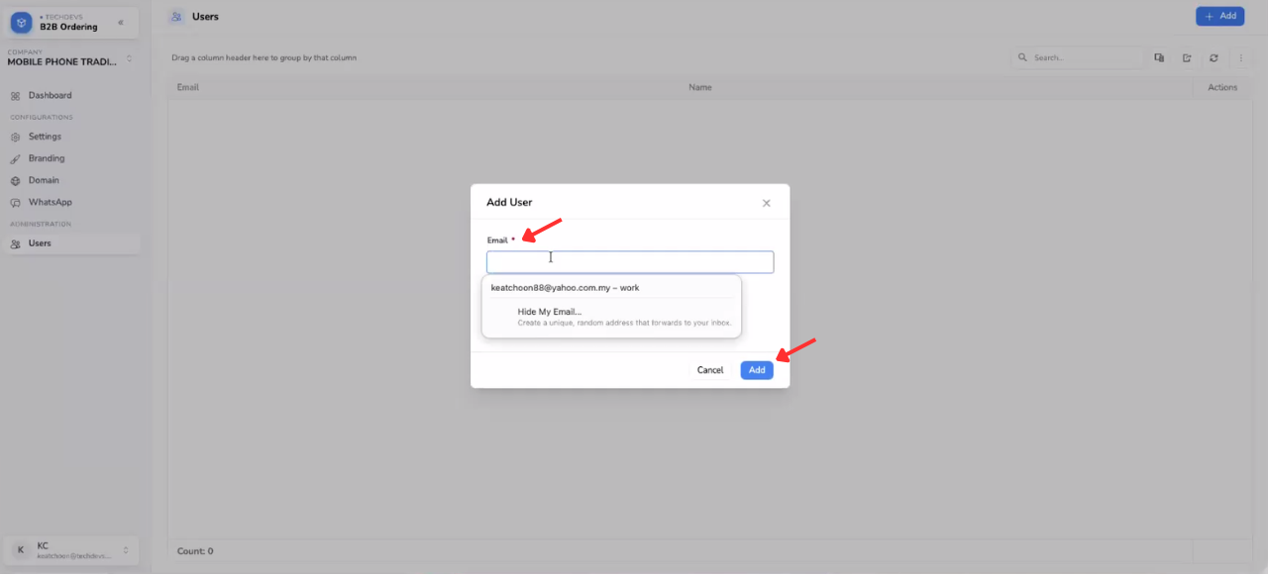Click the blue Add button at top right
Screen dimensions: 1268x576
(1219, 16)
